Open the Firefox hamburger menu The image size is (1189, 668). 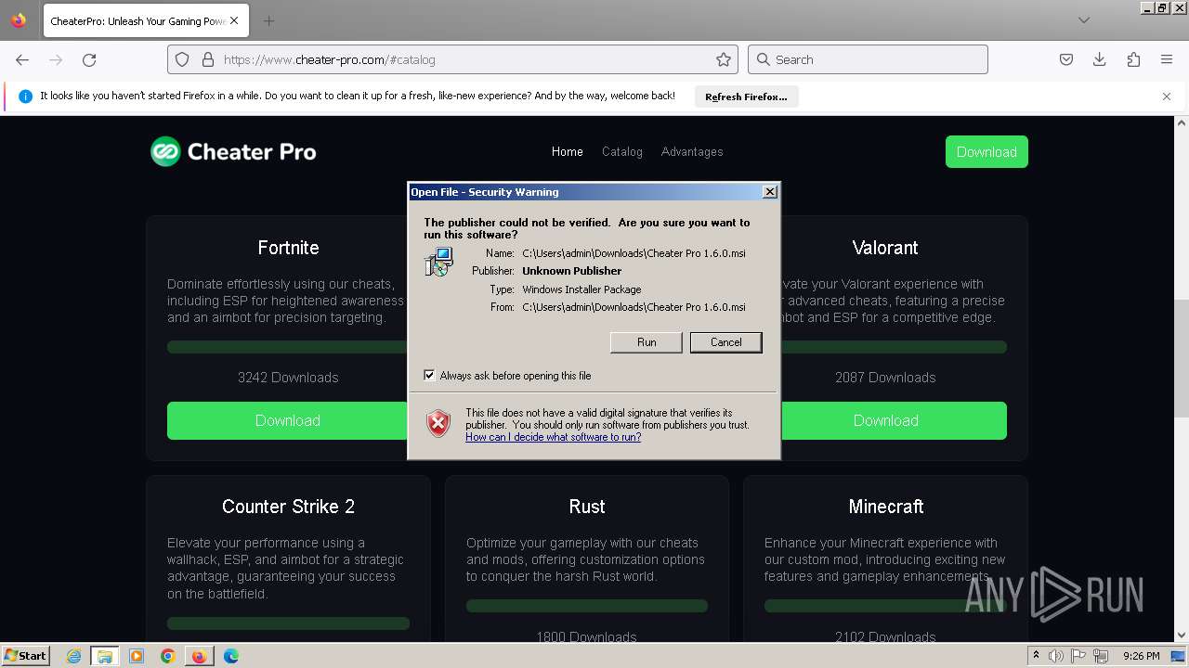(x=1167, y=59)
